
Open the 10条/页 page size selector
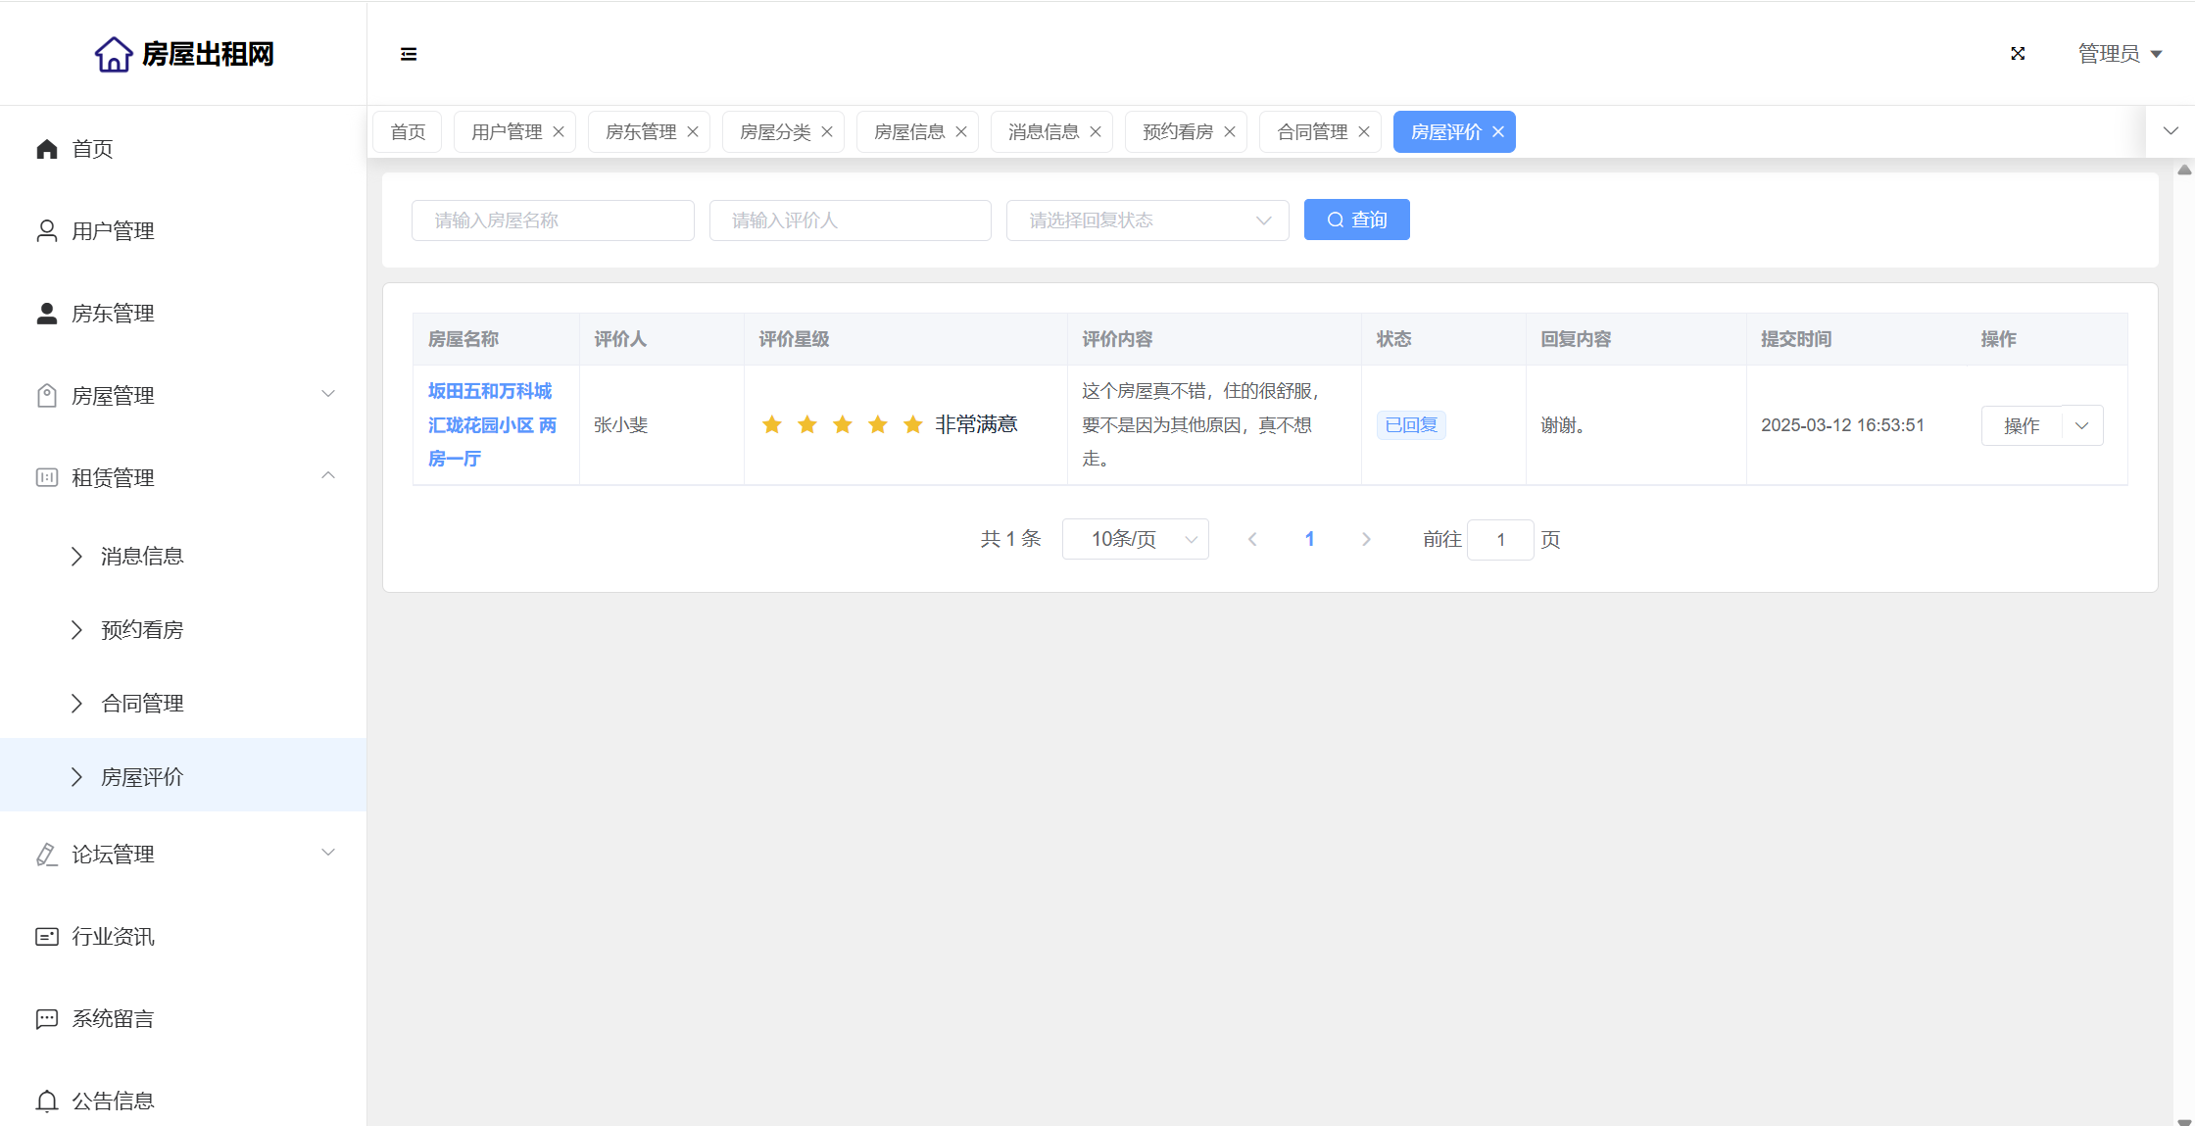coord(1135,539)
